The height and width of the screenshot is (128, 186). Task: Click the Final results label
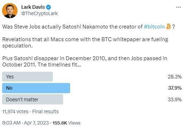point(45,111)
